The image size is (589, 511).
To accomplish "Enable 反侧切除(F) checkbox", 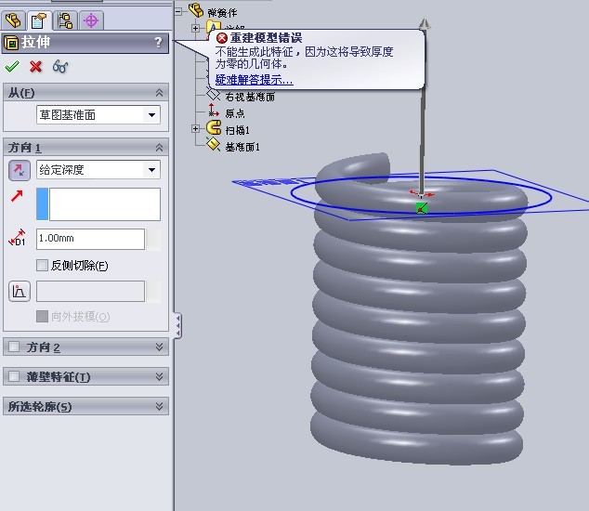I will click(x=42, y=265).
